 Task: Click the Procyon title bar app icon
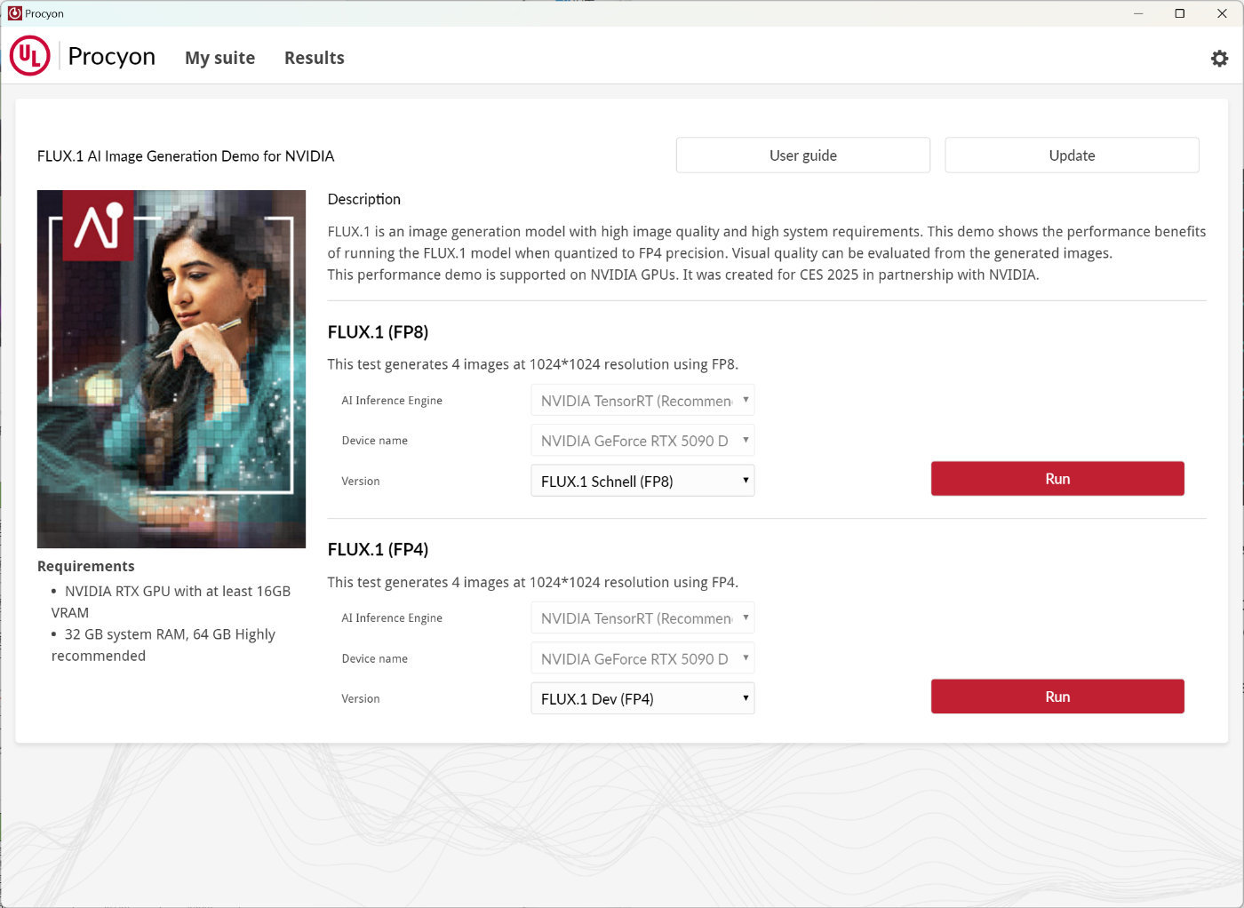pyautogui.click(x=14, y=13)
